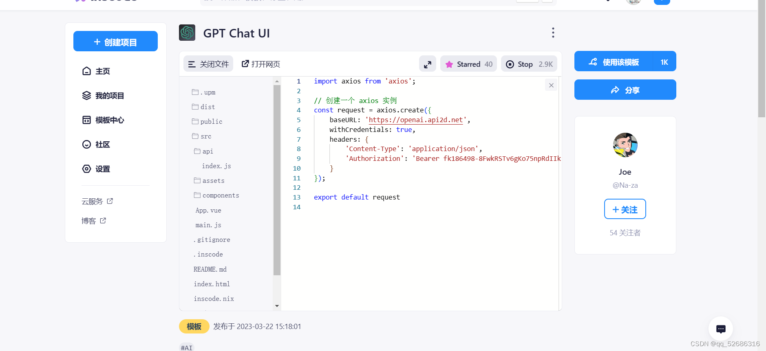Click the GPT Chat UI project logo
This screenshot has width=766, height=351.
[x=187, y=33]
